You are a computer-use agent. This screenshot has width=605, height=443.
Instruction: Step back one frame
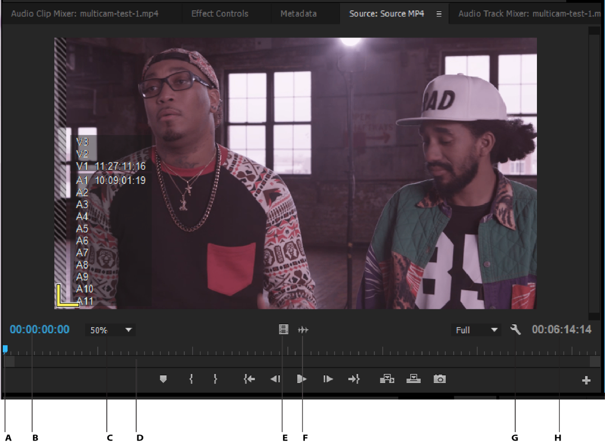275,379
